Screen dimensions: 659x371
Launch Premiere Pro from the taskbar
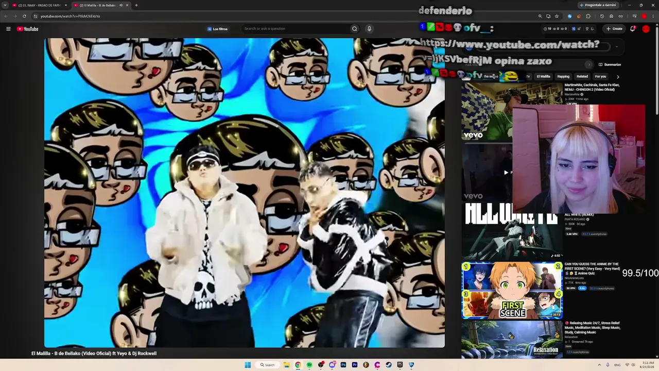tap(355, 365)
